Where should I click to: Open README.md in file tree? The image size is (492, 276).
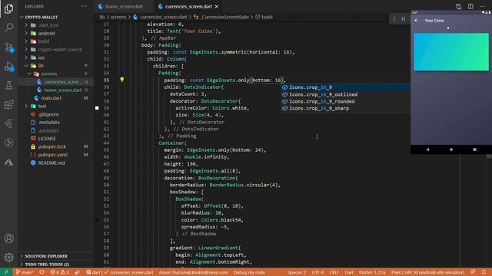point(52,163)
